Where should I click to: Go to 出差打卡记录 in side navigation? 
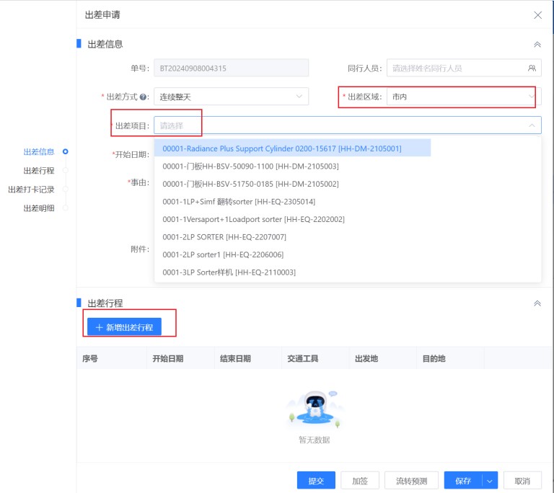click(x=31, y=190)
